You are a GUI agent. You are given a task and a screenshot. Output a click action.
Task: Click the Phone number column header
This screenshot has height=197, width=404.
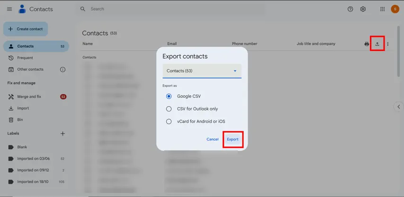click(x=244, y=43)
